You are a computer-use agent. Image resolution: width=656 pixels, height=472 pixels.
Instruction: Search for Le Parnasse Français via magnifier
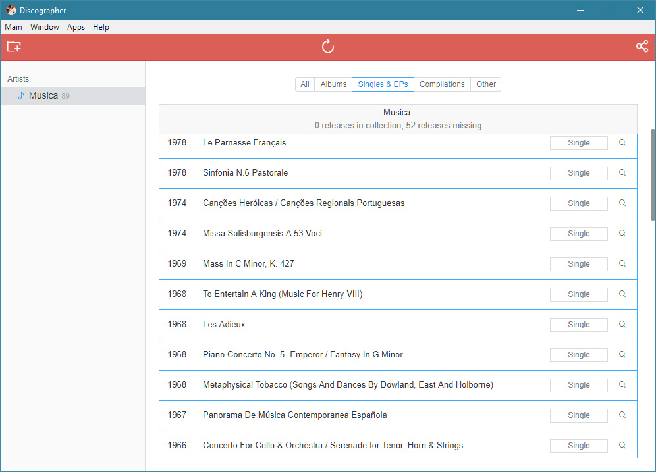[x=622, y=143]
